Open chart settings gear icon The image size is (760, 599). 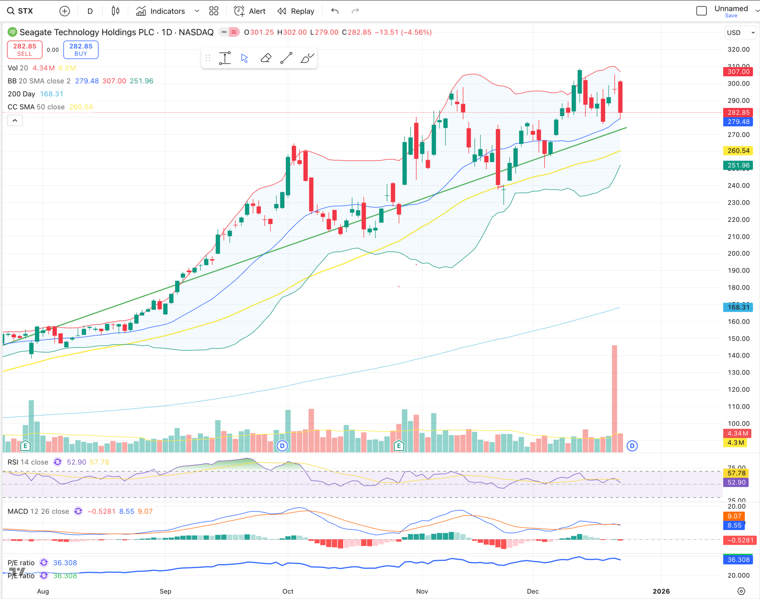pyautogui.click(x=741, y=591)
